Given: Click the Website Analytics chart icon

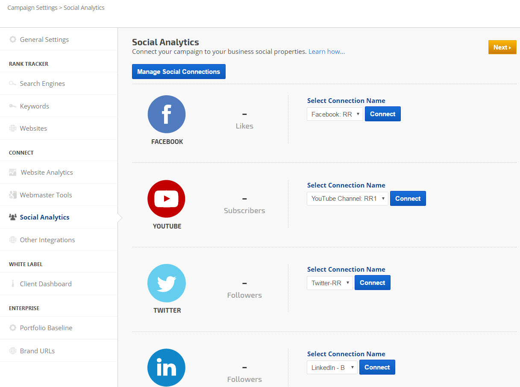Looking at the screenshot, I should pyautogui.click(x=13, y=173).
